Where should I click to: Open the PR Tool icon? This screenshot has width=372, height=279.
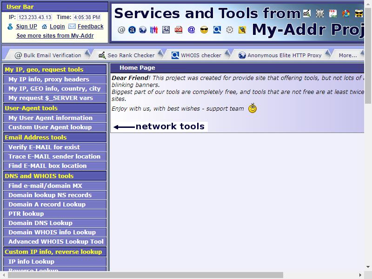click(x=166, y=30)
